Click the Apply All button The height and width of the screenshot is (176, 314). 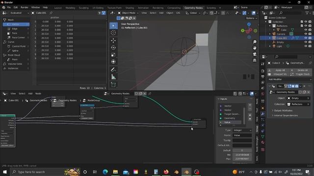[x=278, y=70]
